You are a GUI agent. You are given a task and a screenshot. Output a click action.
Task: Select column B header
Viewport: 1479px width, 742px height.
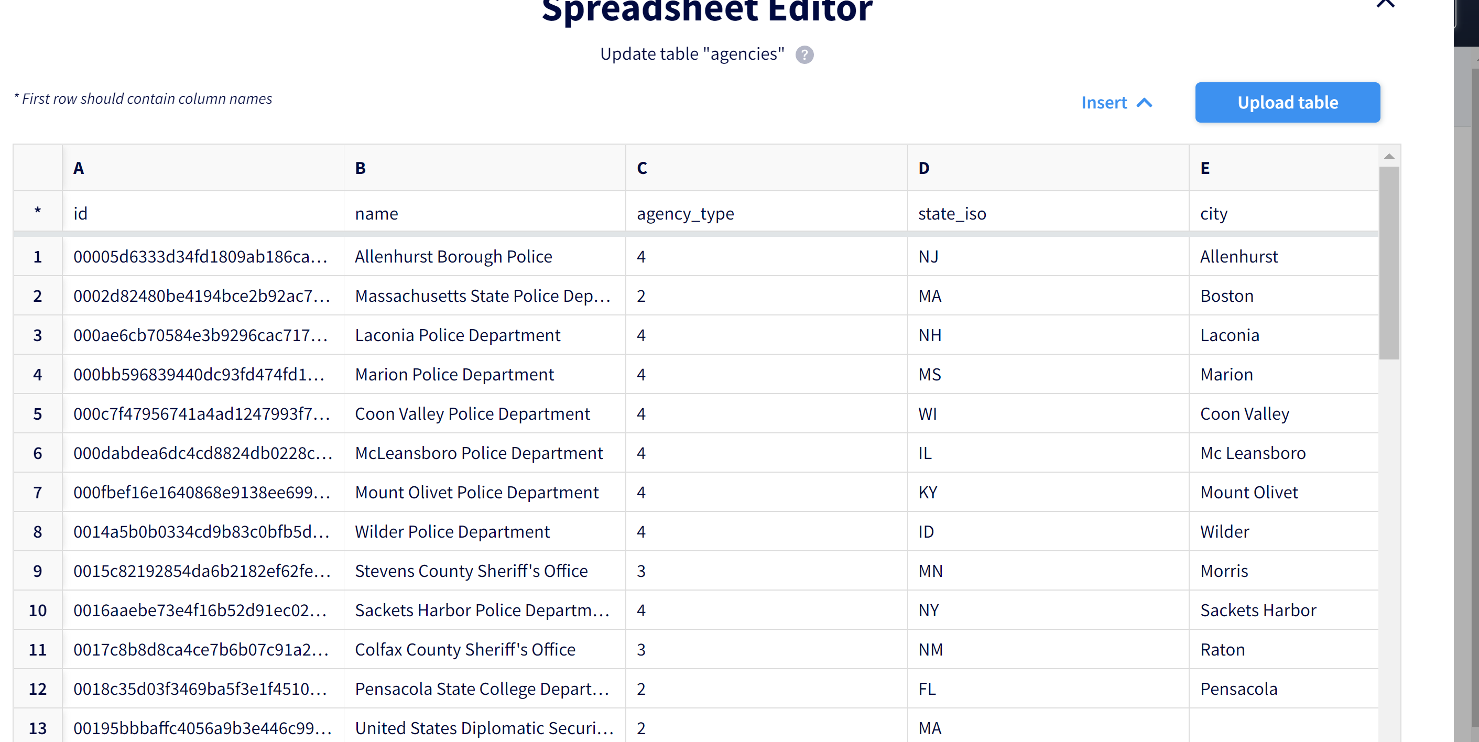[x=485, y=168]
